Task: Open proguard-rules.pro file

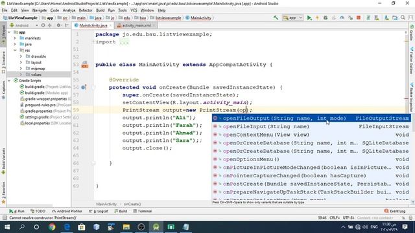Action: (x=40, y=105)
